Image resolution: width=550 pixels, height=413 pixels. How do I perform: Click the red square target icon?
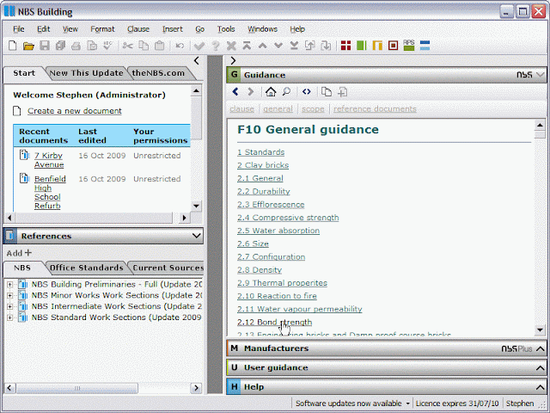tap(394, 46)
